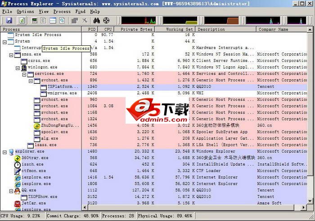Viewport: 315px width, 221px height.
Task: Collapse the explorer.exe tree node
Action: 4,152
